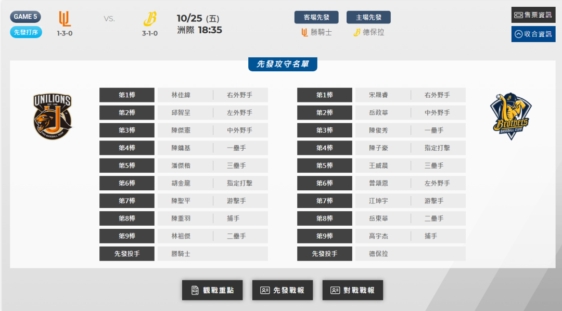Select Brothers designated hitter 陳子豪
Viewport: 562px width, 311px height.
click(x=378, y=148)
